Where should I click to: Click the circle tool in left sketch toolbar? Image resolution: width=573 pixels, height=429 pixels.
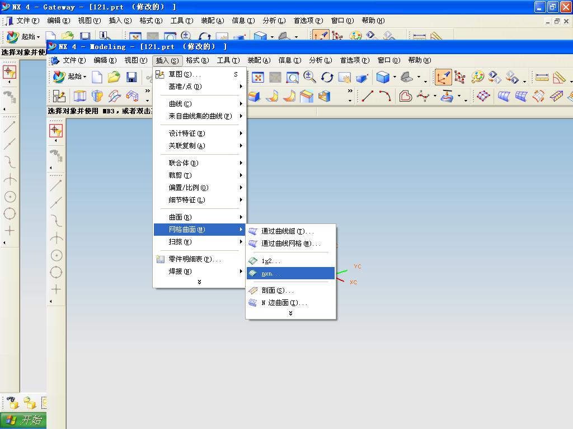pyautogui.click(x=57, y=255)
